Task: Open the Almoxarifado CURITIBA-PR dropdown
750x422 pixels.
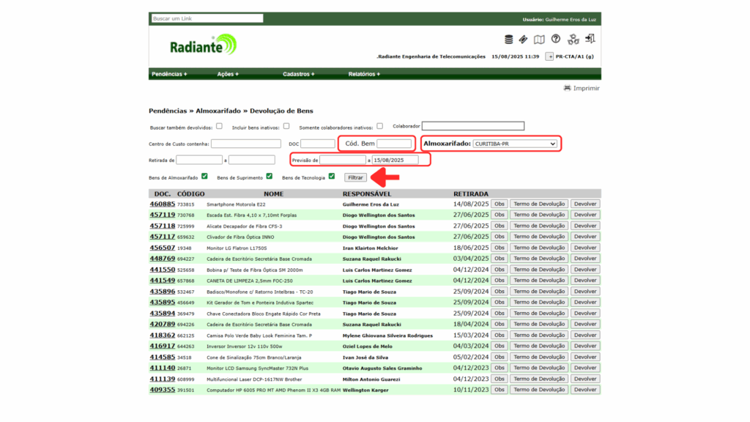Action: [x=515, y=144]
